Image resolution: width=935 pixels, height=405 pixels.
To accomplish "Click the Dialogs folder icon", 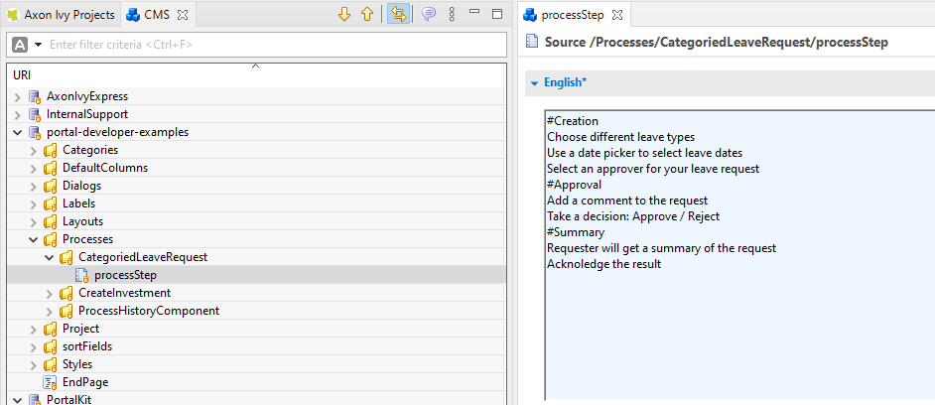I will coord(50,186).
